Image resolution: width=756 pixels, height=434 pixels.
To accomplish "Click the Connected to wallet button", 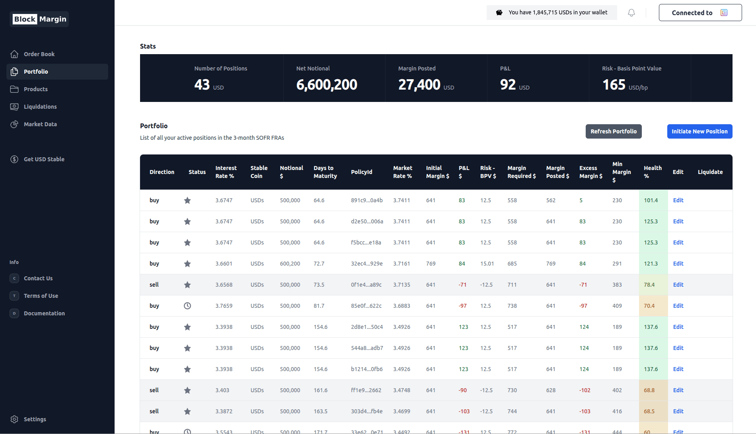I will (700, 13).
